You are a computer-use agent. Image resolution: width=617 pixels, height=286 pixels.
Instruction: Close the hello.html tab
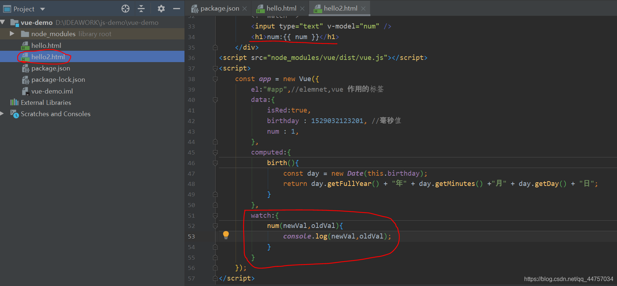coord(302,9)
